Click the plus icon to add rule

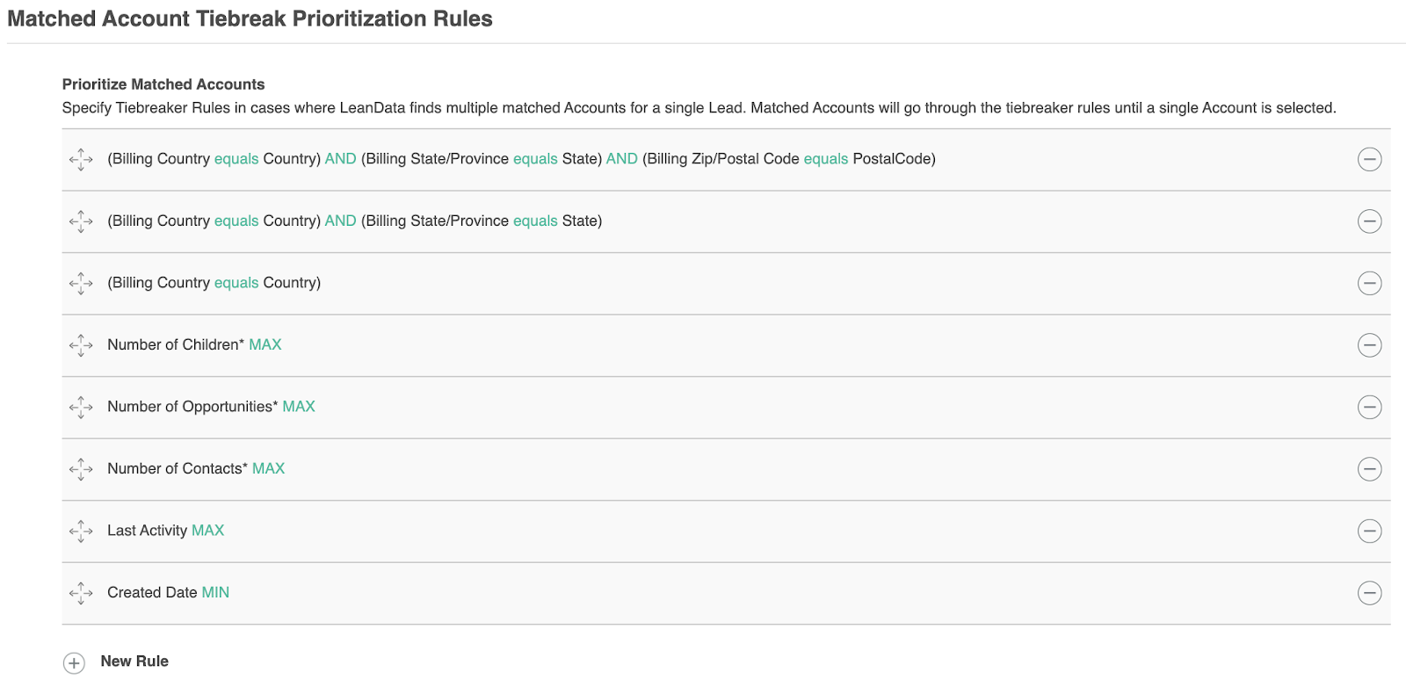pyautogui.click(x=74, y=663)
